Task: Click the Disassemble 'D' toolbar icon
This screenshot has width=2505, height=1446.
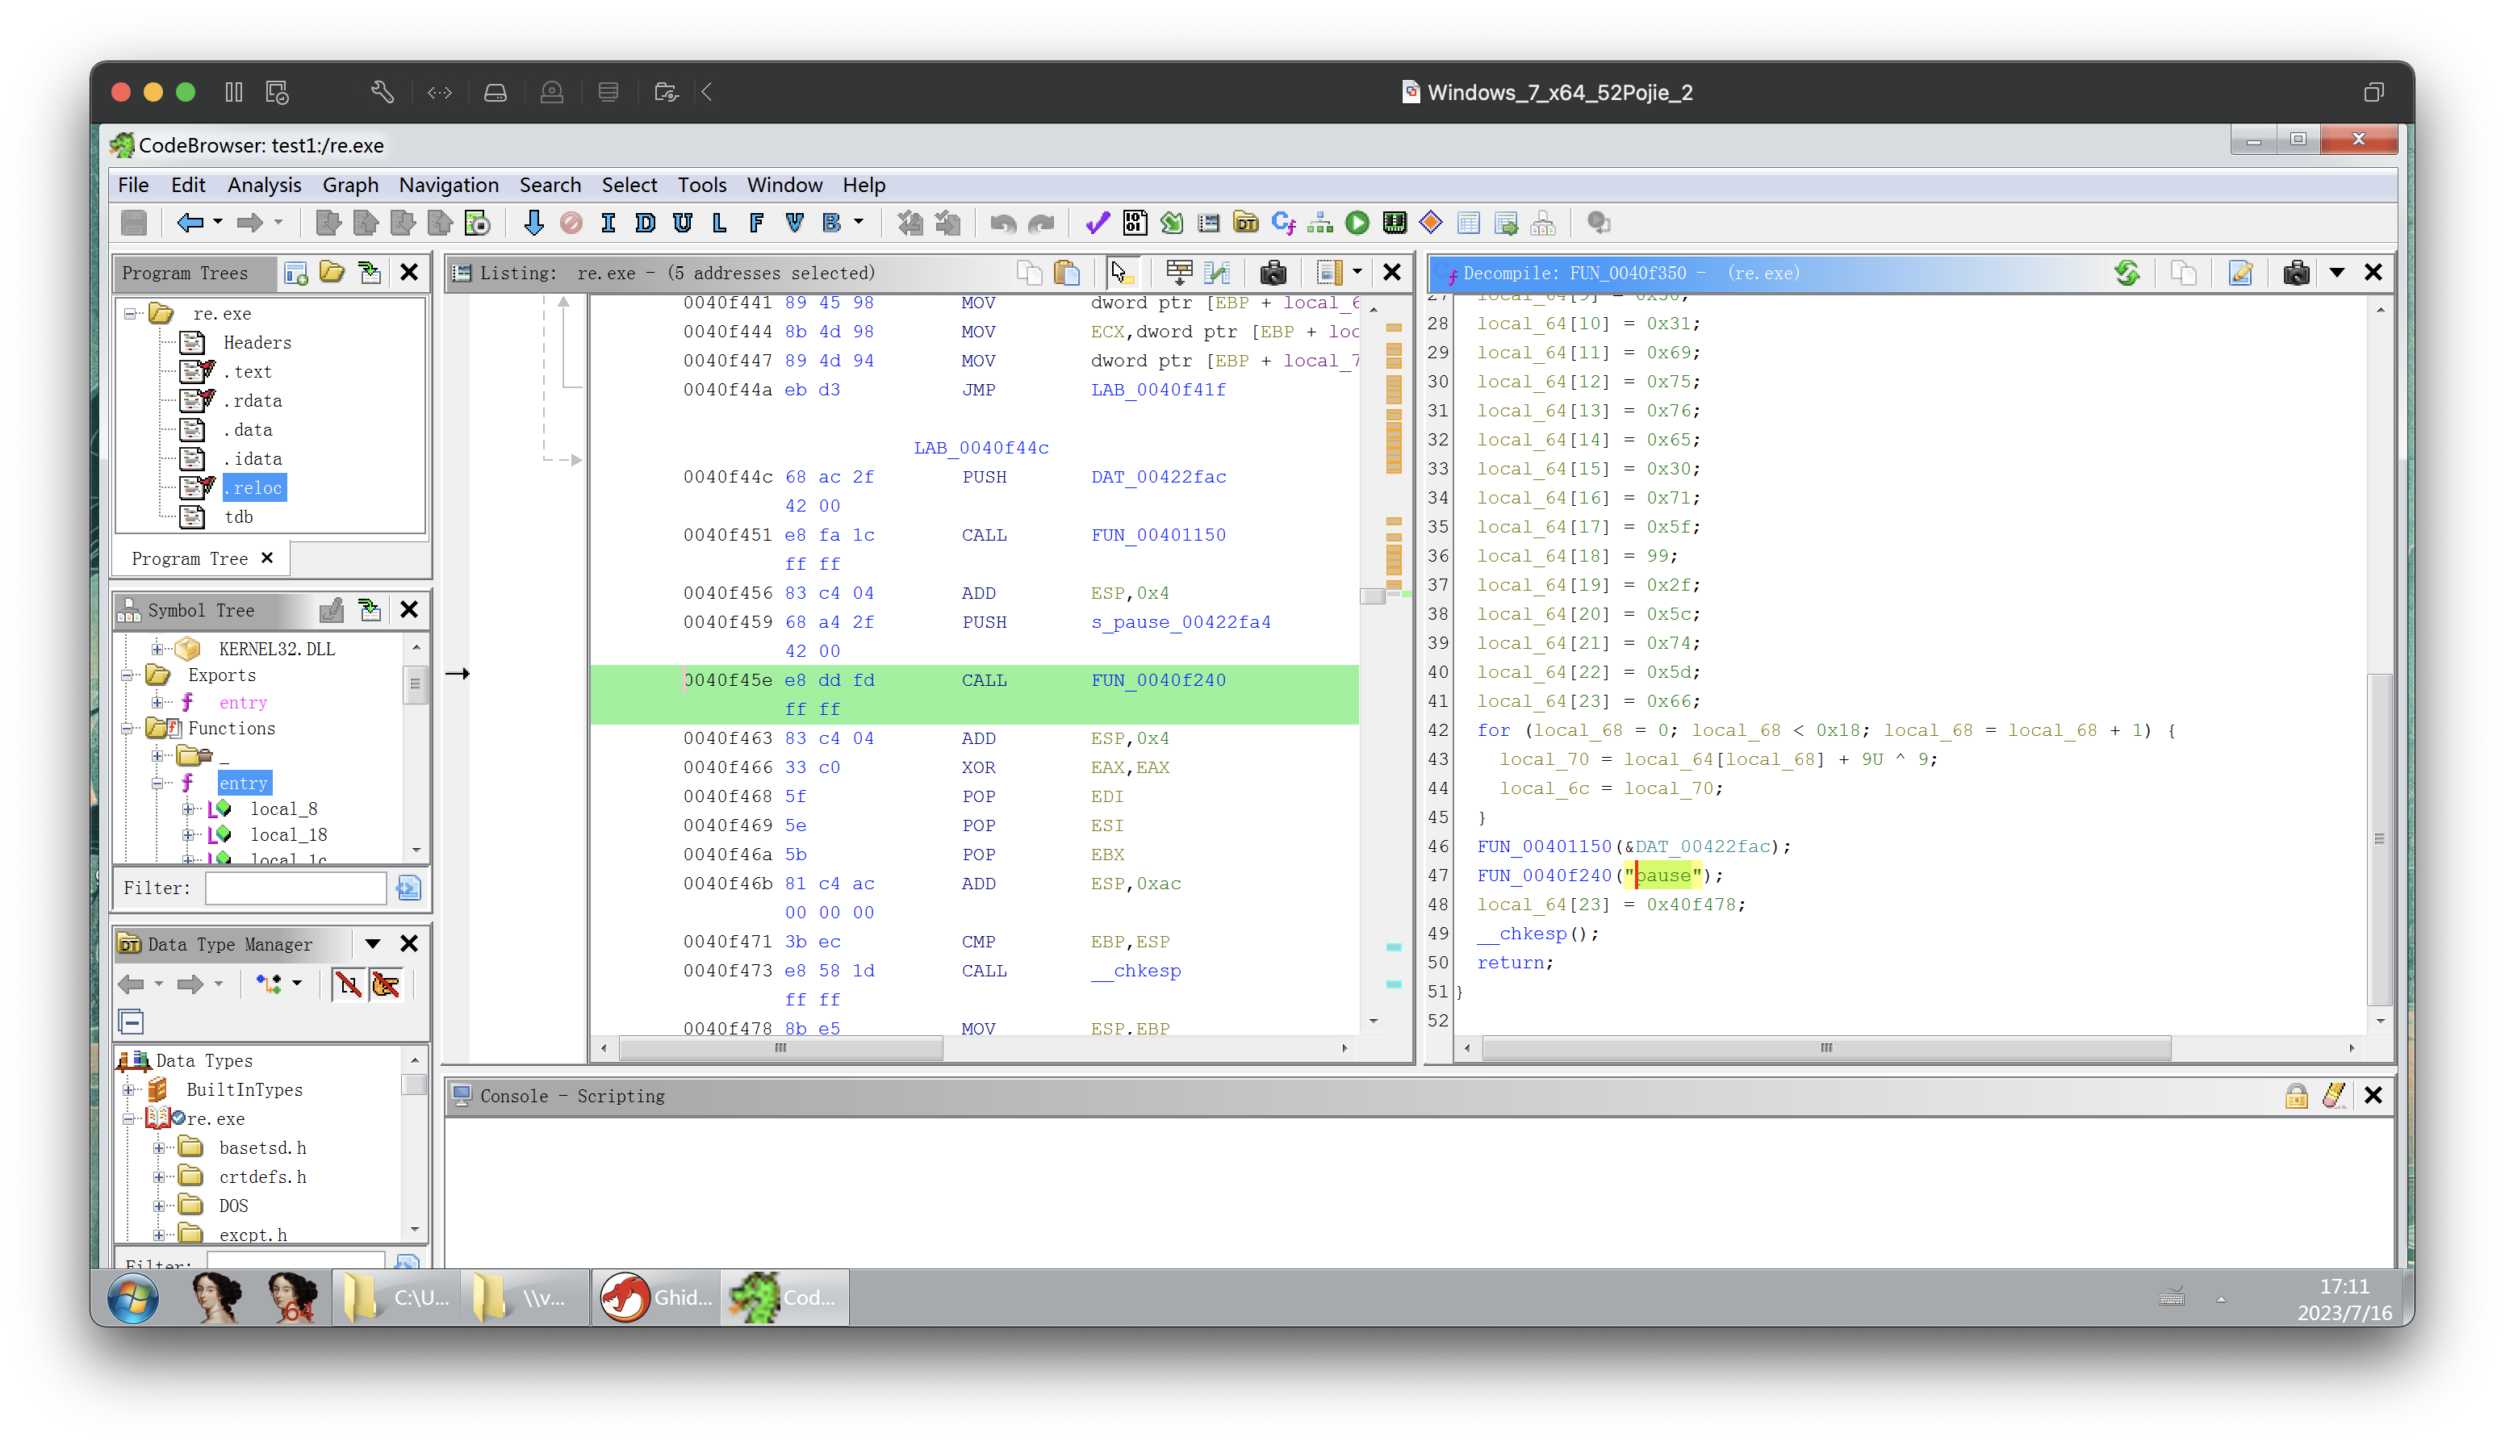Action: tap(645, 223)
